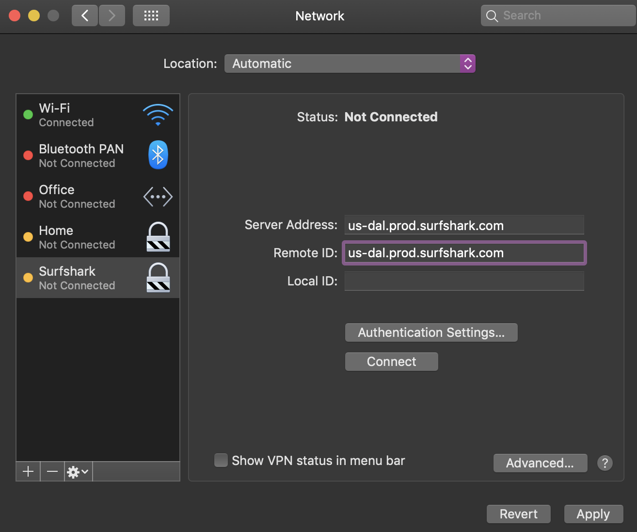Click the Revert button

519,514
